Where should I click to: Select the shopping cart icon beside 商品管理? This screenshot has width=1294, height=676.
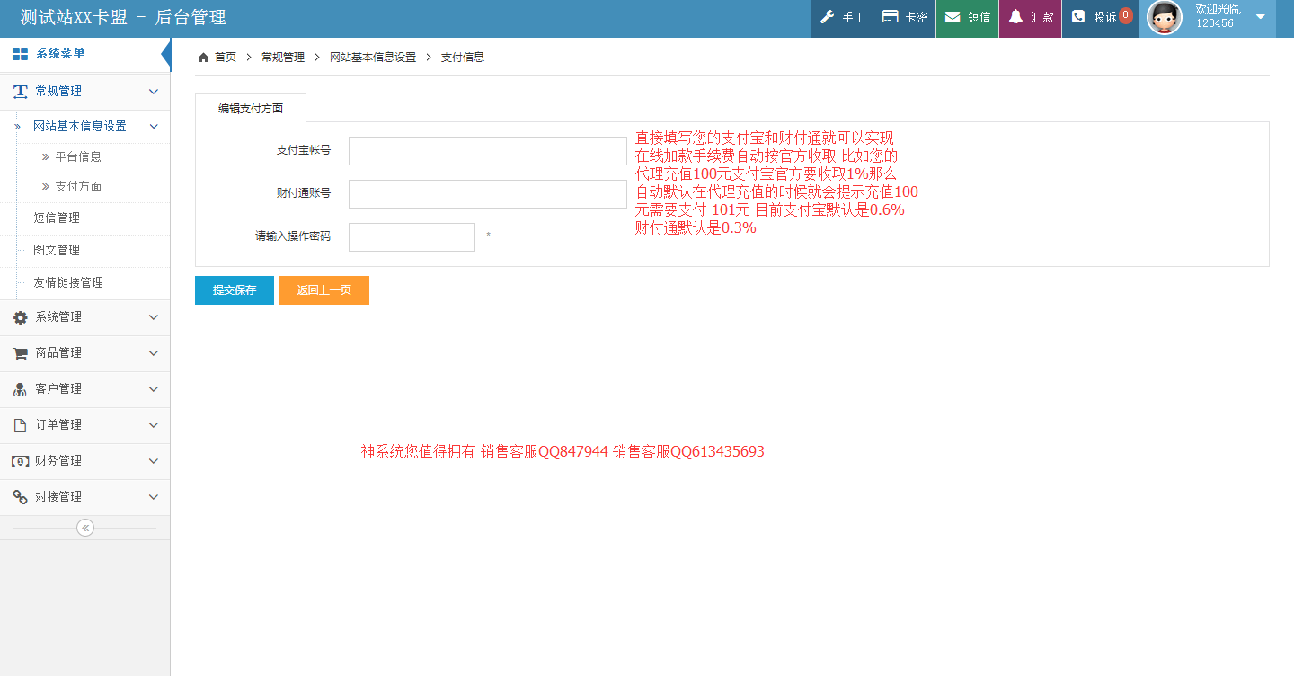pos(22,352)
